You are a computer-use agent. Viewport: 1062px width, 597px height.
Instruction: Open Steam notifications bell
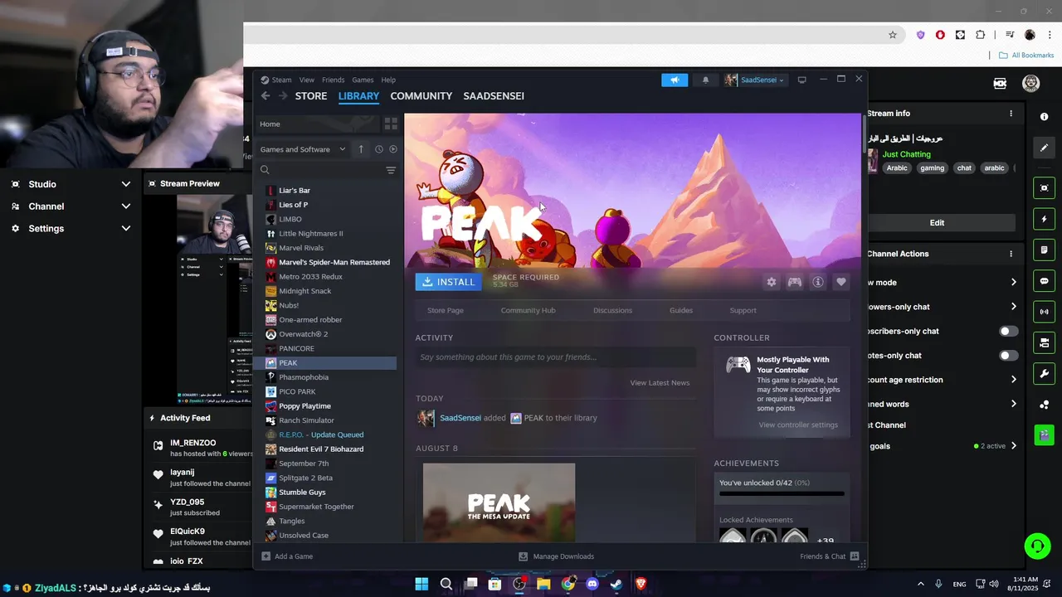(x=706, y=80)
